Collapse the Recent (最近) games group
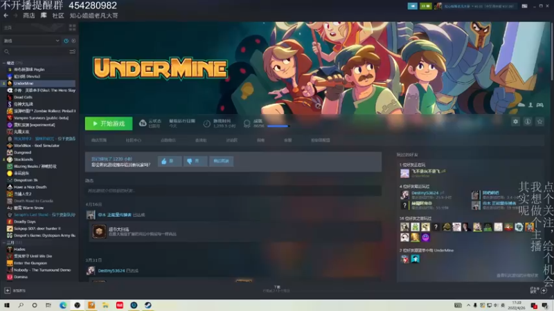Image resolution: width=554 pixels, height=311 pixels. [x=4, y=63]
